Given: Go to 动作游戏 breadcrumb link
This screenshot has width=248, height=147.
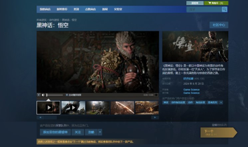Looking at the screenshot, I should [54, 20].
